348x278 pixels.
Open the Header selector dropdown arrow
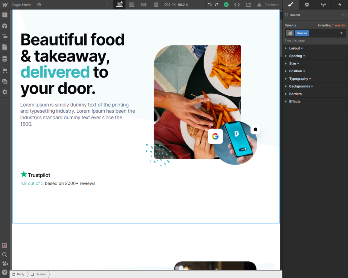[x=341, y=33]
